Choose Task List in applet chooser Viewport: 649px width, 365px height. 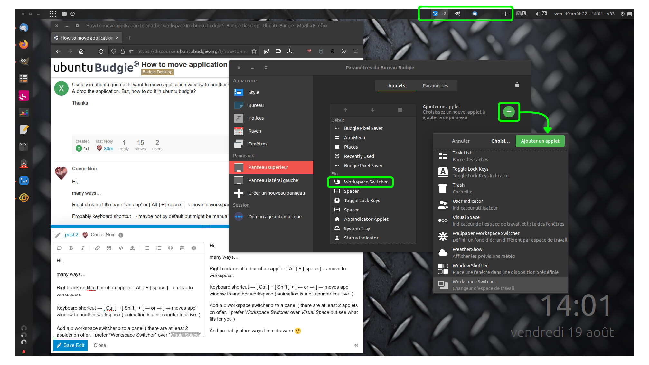[x=501, y=156]
